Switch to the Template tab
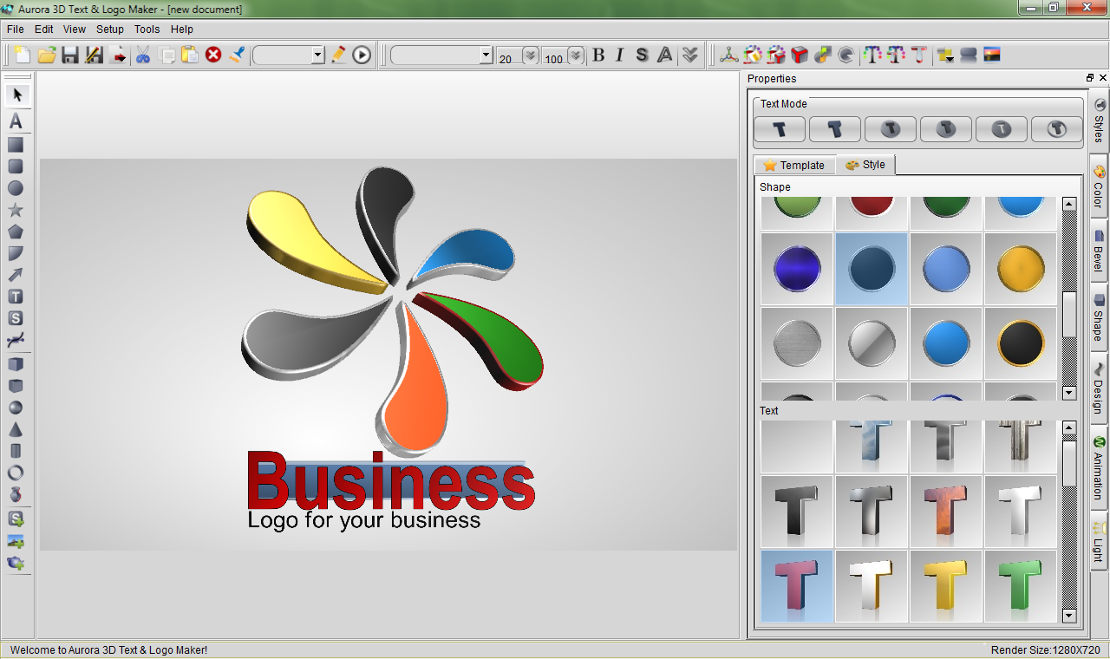The width and height of the screenshot is (1110, 659). [x=794, y=165]
